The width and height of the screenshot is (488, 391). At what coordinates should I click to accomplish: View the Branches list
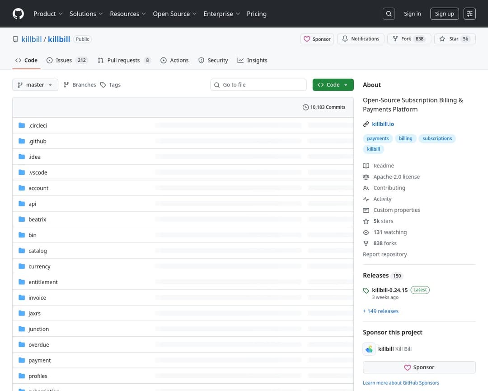pyautogui.click(x=80, y=85)
